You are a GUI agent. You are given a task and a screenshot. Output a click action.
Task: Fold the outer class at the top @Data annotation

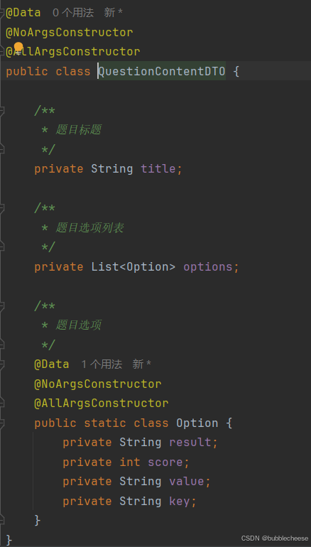(1, 13)
